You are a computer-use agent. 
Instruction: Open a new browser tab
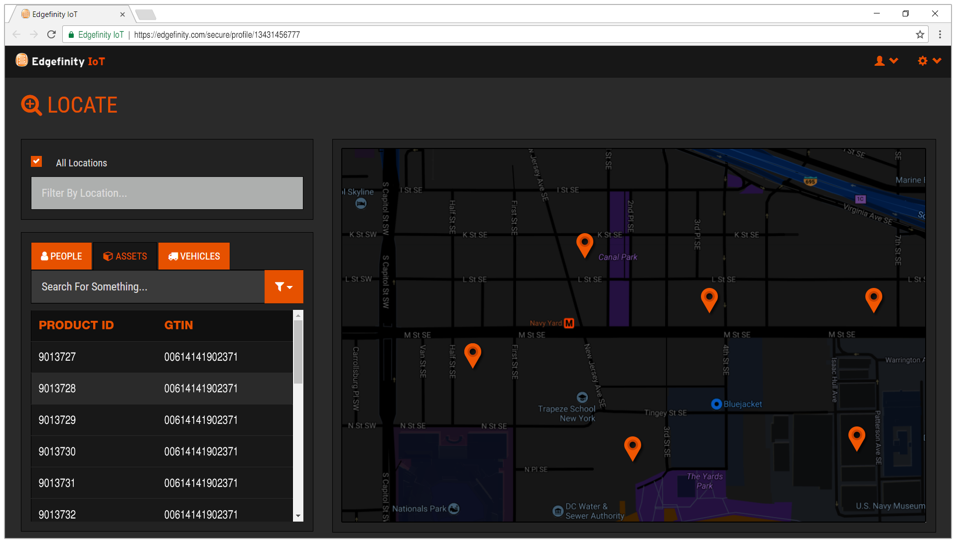pyautogui.click(x=145, y=15)
